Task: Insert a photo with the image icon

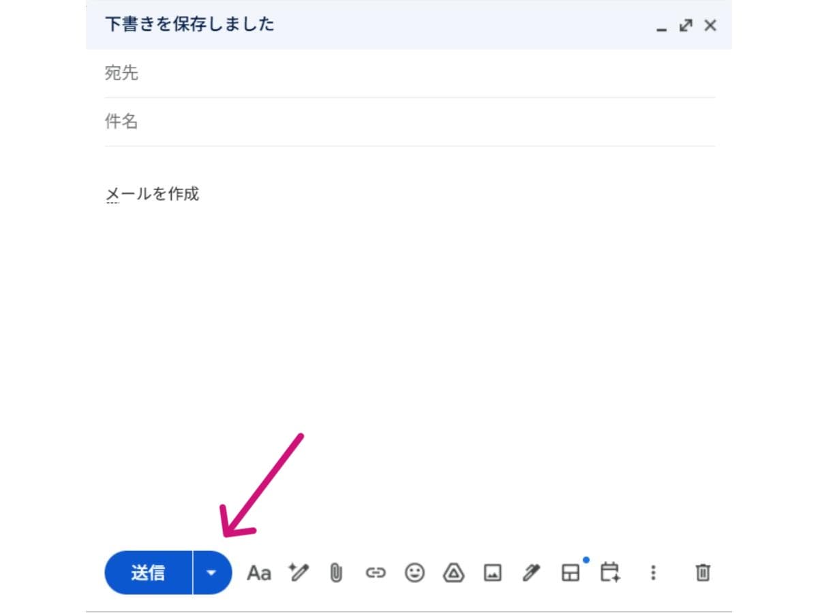Action: [x=492, y=573]
